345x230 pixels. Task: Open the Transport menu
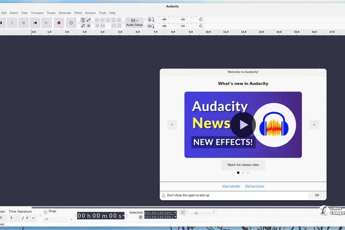(x=37, y=13)
